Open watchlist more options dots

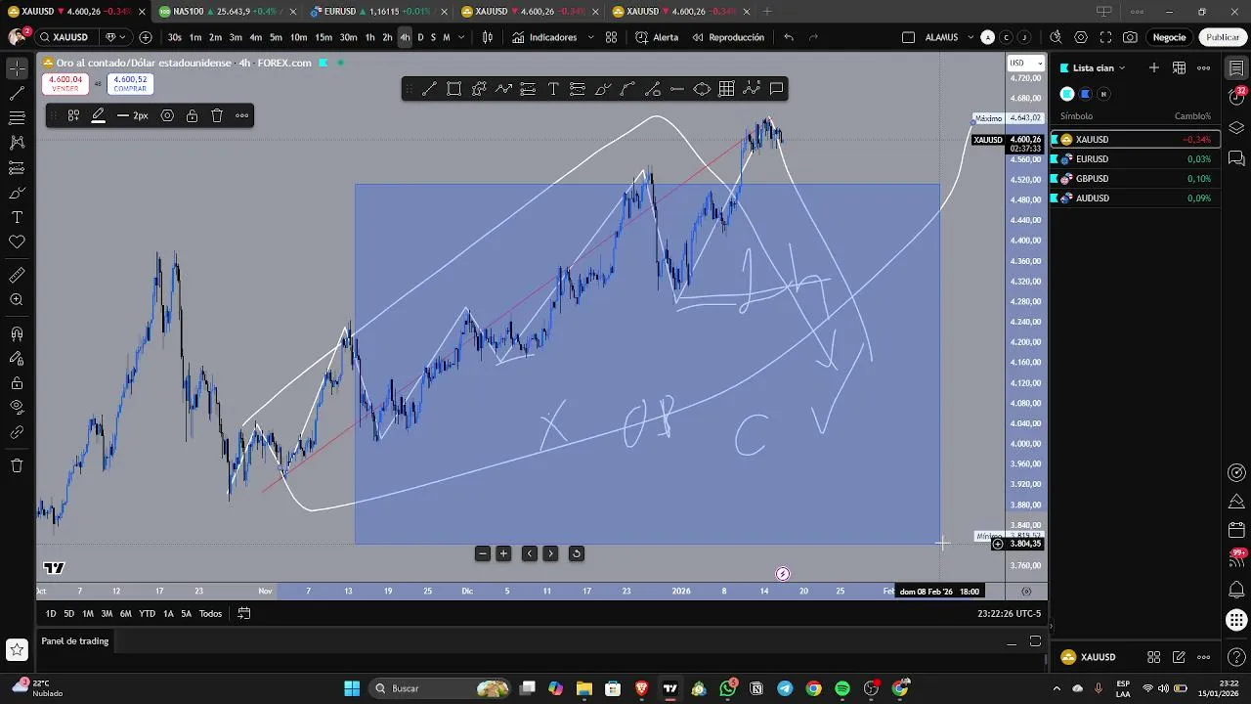click(1204, 67)
